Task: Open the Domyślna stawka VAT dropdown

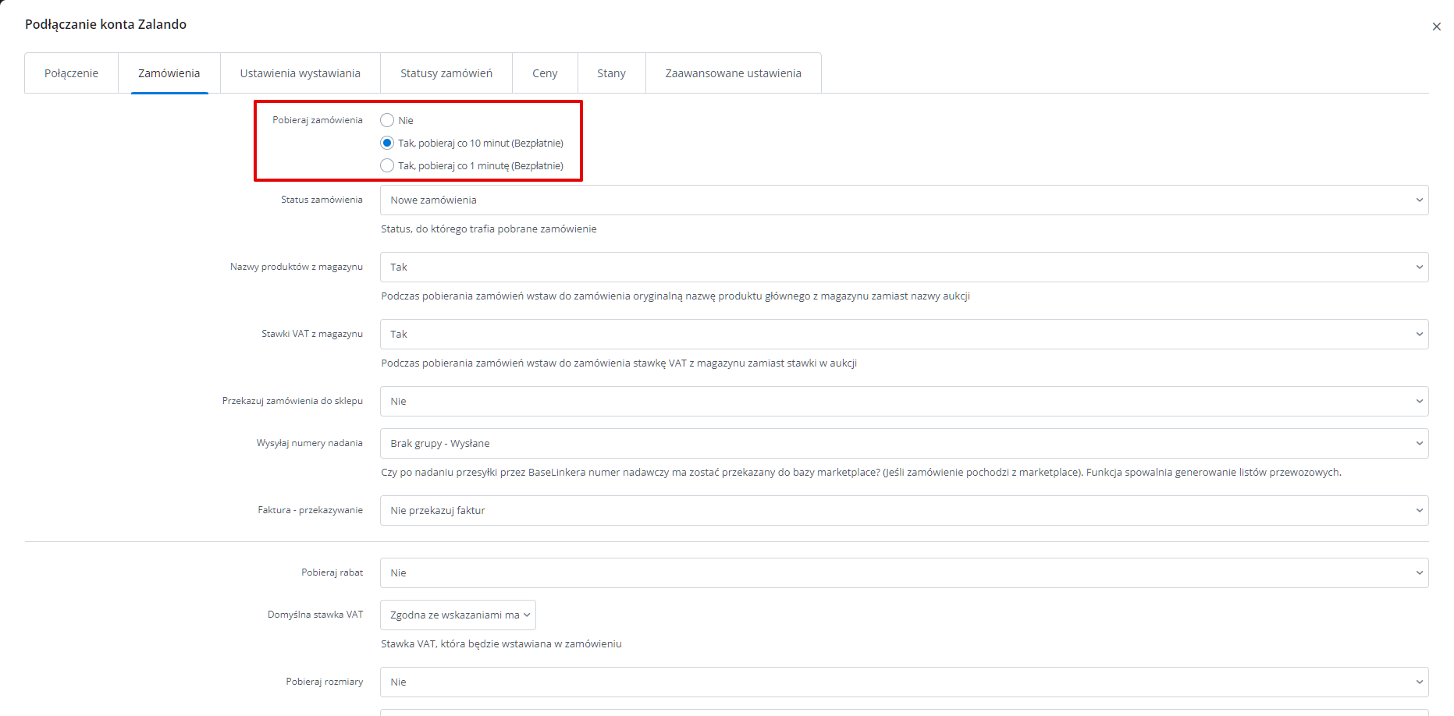Action: 457,615
